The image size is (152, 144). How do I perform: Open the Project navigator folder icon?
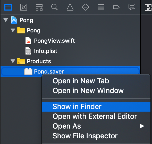(x=8, y=7)
